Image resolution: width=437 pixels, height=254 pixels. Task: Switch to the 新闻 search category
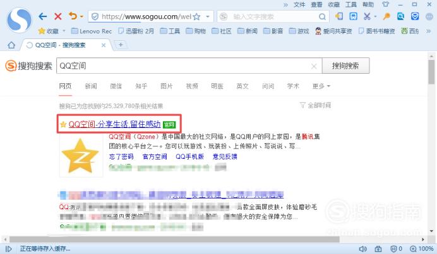pyautogui.click(x=91, y=86)
